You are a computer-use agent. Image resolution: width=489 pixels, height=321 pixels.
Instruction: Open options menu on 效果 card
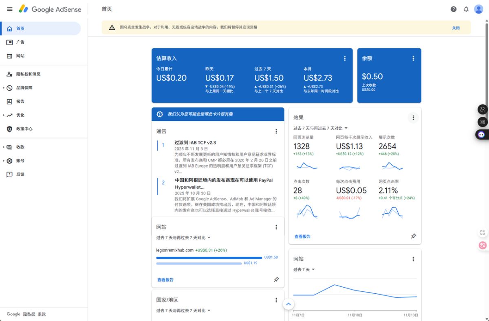tap(413, 117)
